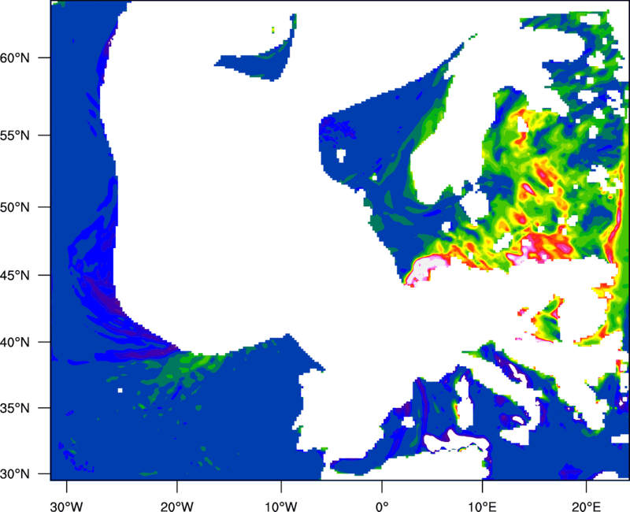The width and height of the screenshot is (630, 512).
Task: Click the 55°N latitude label
Action: coord(15,135)
